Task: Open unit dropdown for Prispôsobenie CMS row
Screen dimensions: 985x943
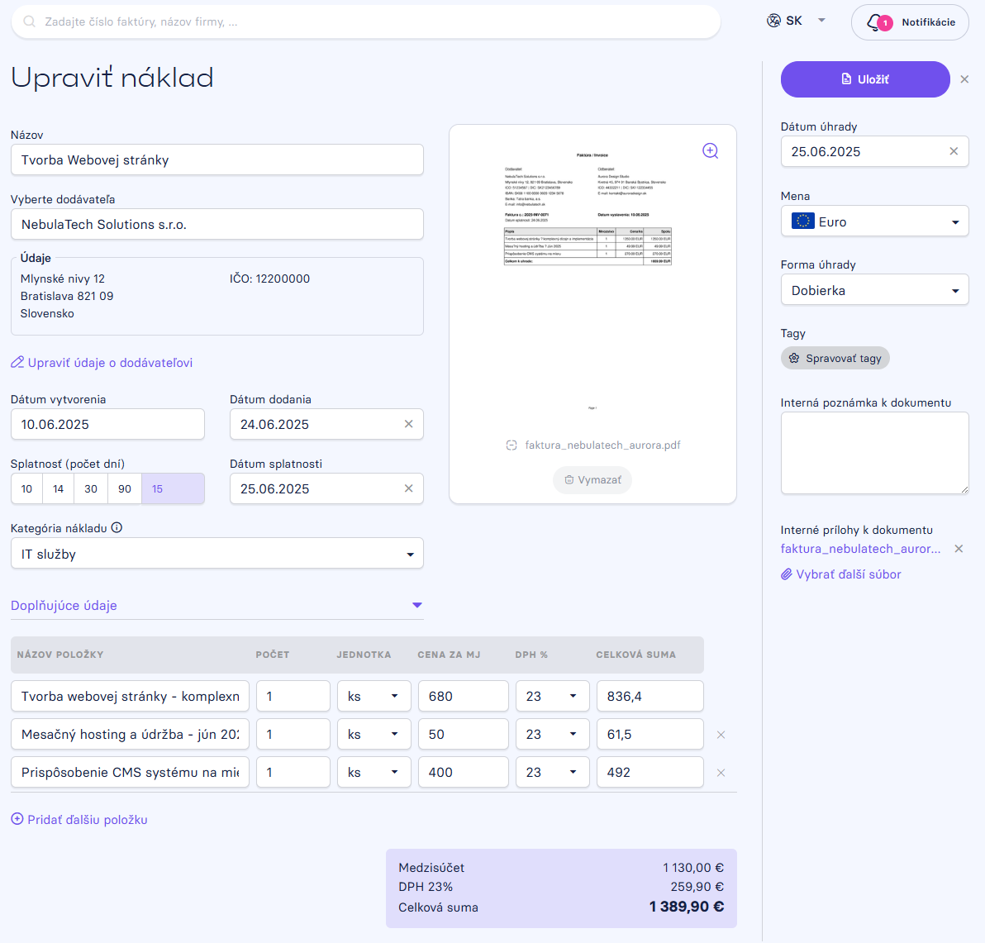Action: click(x=374, y=773)
